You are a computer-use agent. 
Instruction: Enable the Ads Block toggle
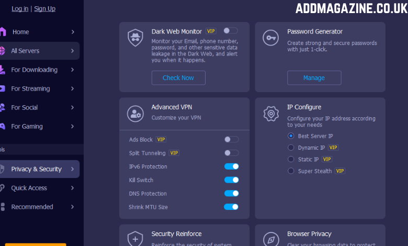(x=231, y=139)
